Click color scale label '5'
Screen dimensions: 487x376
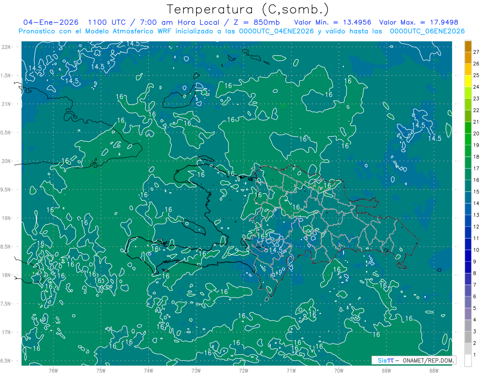click(x=475, y=308)
